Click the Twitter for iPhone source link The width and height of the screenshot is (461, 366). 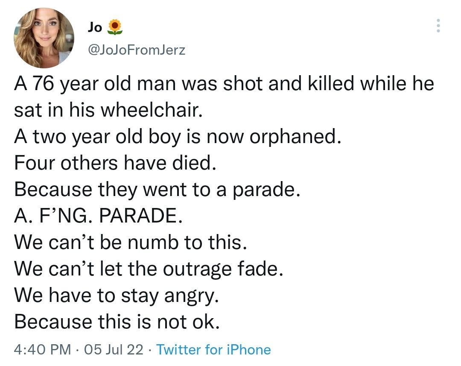[213, 350]
